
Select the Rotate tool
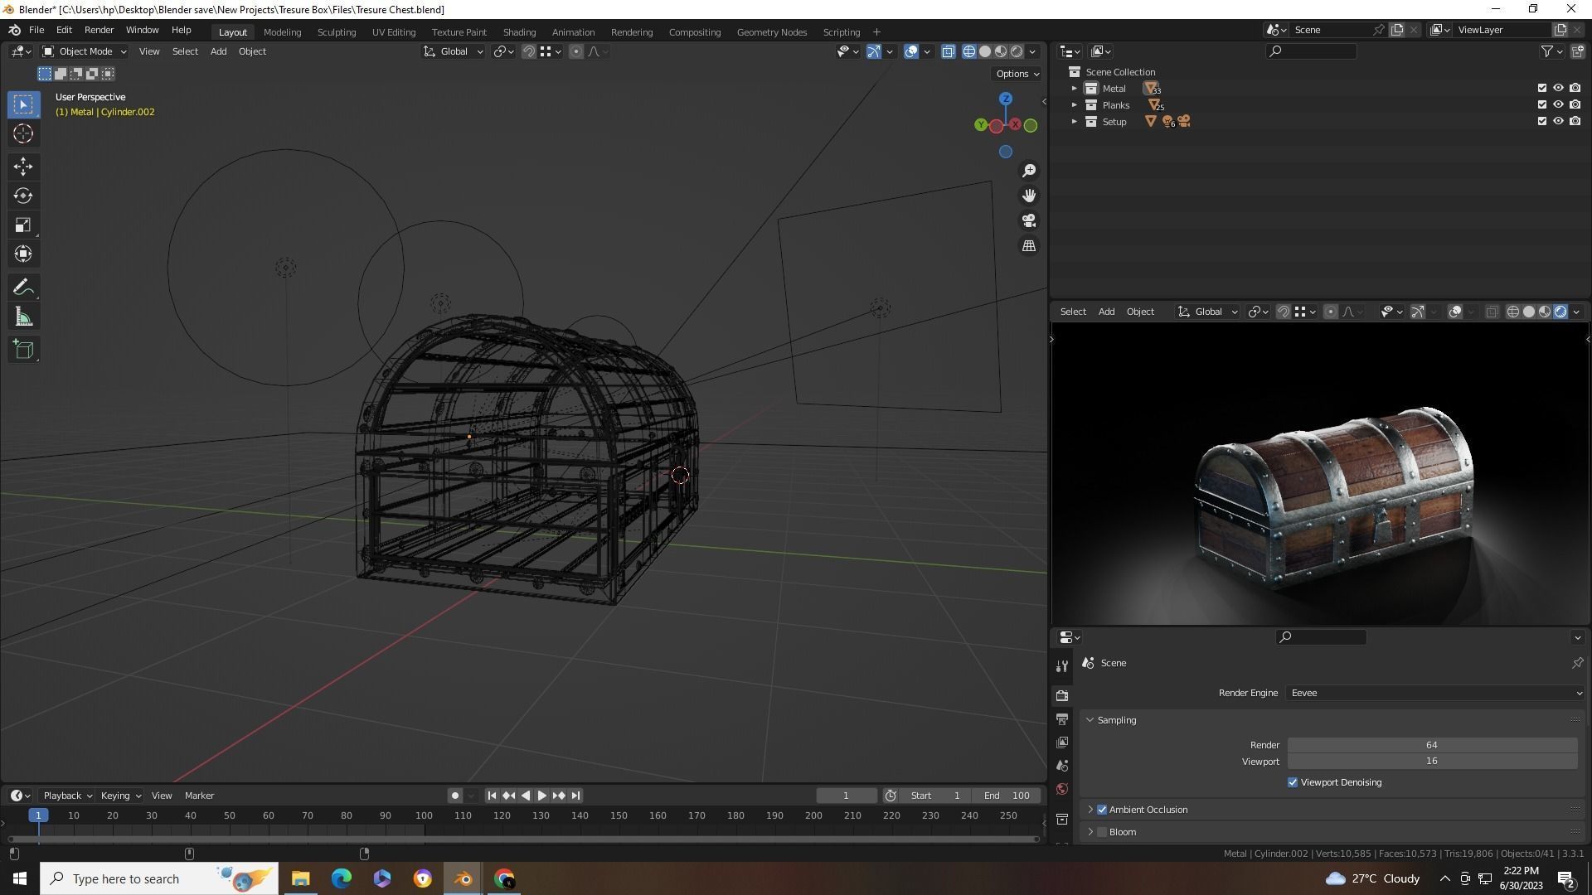click(23, 196)
